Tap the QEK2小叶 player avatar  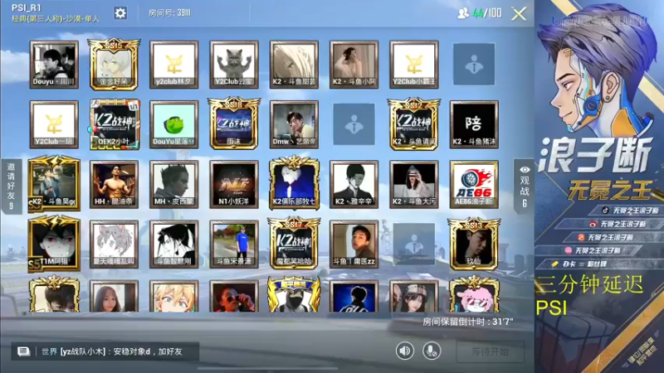point(114,125)
